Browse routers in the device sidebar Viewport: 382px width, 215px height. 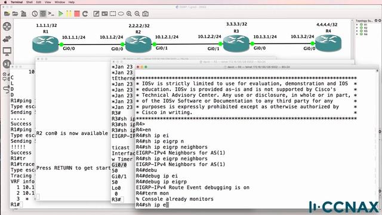(7, 26)
